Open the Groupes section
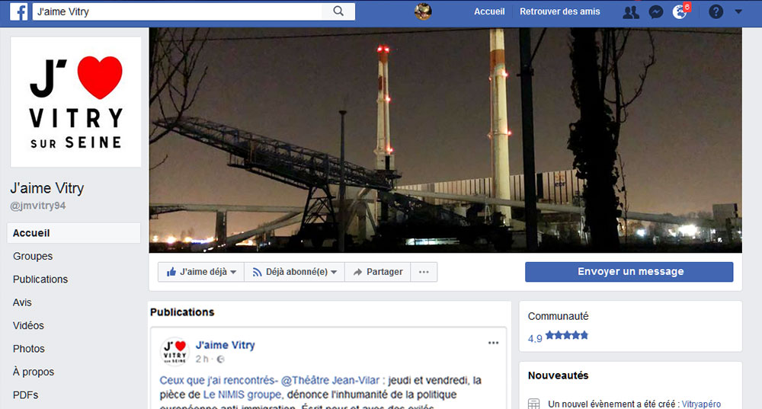762x409 pixels. 33,256
